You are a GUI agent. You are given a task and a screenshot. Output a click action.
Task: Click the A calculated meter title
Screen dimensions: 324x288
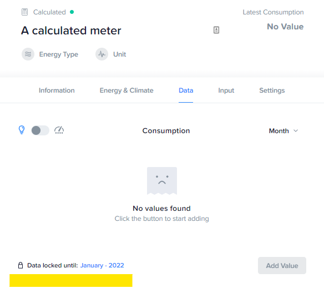pyautogui.click(x=71, y=31)
